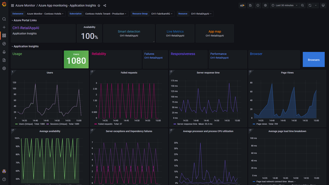
Task: Open refresh interval dropdown arrow
Action: (316, 6)
